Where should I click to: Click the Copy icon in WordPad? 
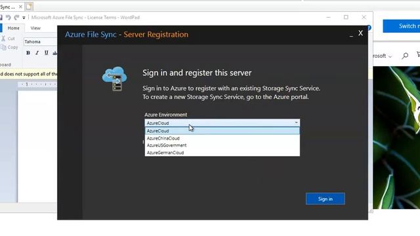click(3, 47)
